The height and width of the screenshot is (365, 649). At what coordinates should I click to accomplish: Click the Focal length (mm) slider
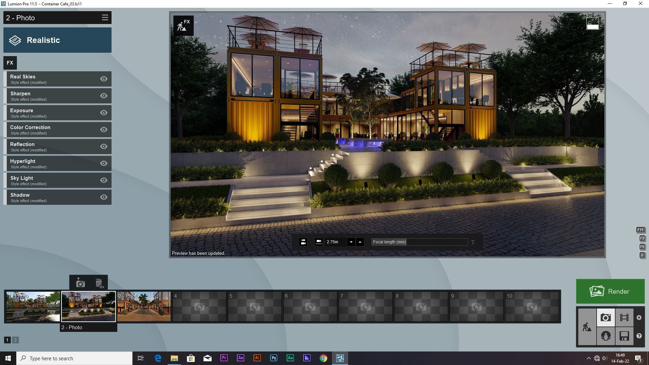point(419,242)
